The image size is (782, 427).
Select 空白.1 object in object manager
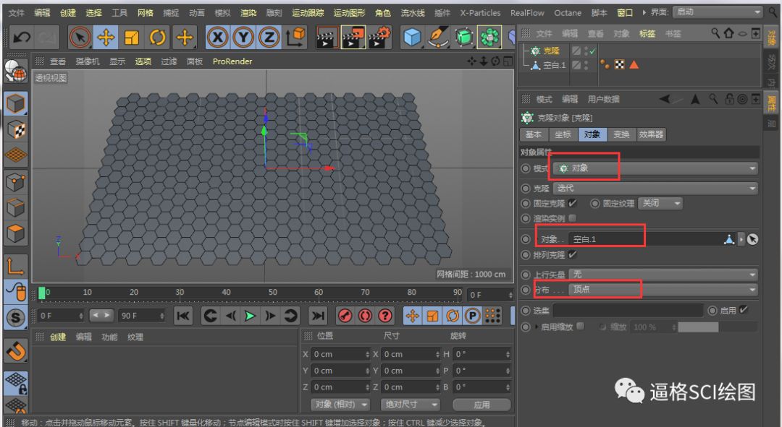(x=554, y=65)
